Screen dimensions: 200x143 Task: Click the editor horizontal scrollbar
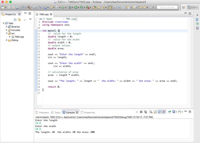coord(112,106)
